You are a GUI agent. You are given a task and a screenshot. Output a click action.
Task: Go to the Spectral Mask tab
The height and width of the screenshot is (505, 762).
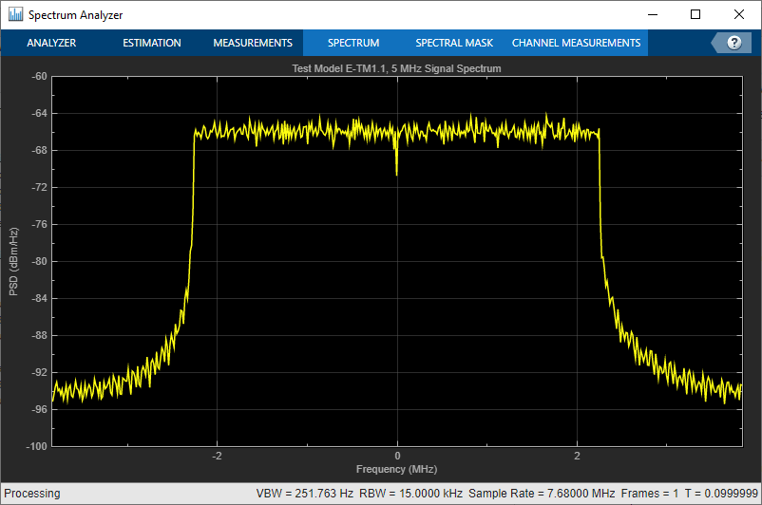click(454, 43)
